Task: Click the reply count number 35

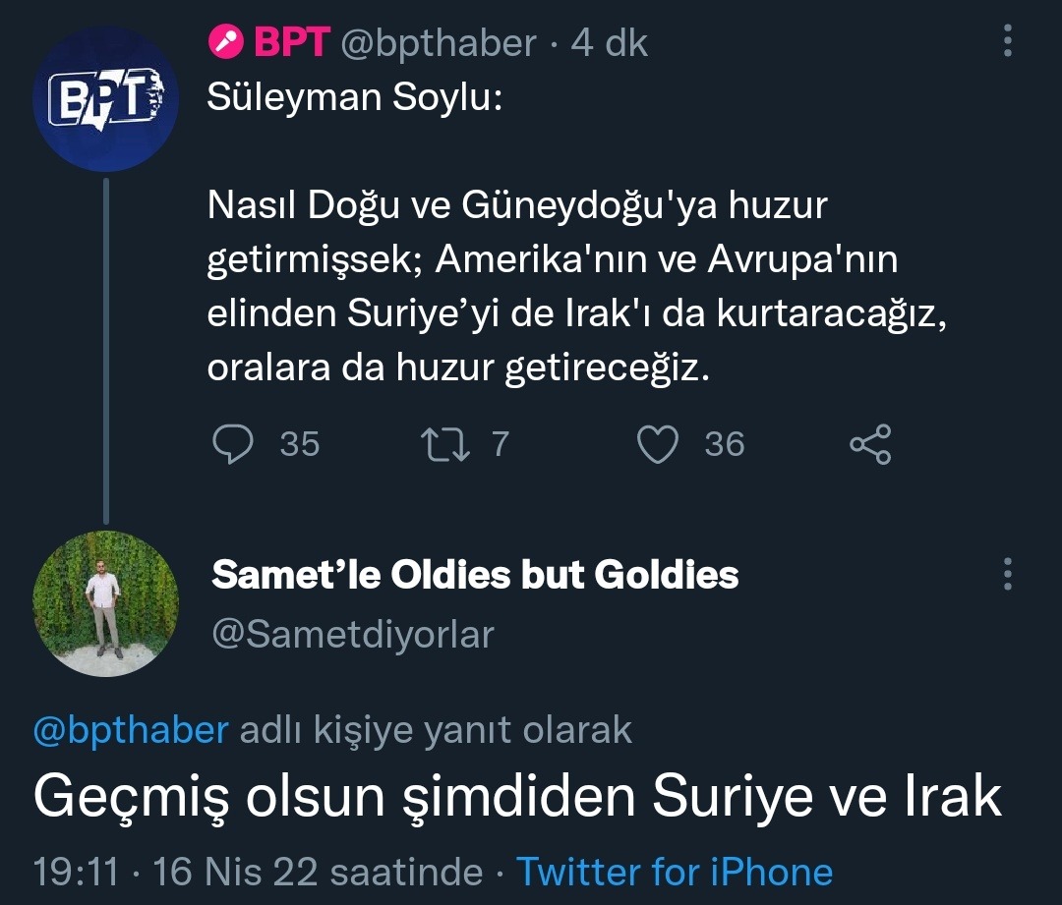Action: 300,444
